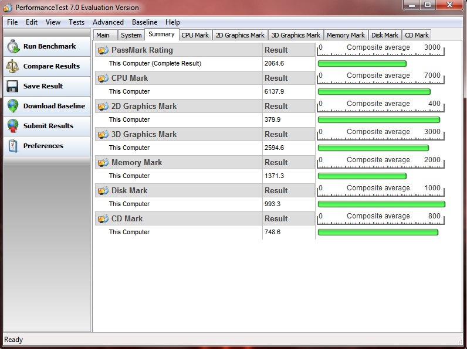Click the Save Result button label
Viewport: 467px width, 349px height.
pos(43,86)
